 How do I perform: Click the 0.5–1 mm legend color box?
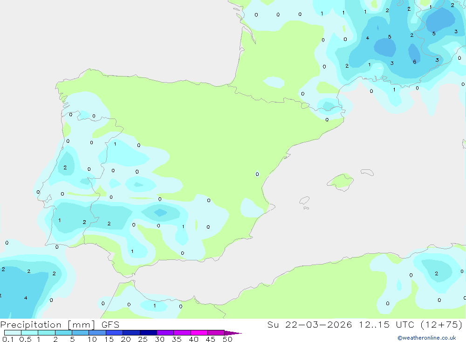point(30,333)
